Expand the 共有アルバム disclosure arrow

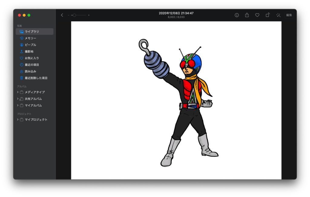tap(18, 99)
